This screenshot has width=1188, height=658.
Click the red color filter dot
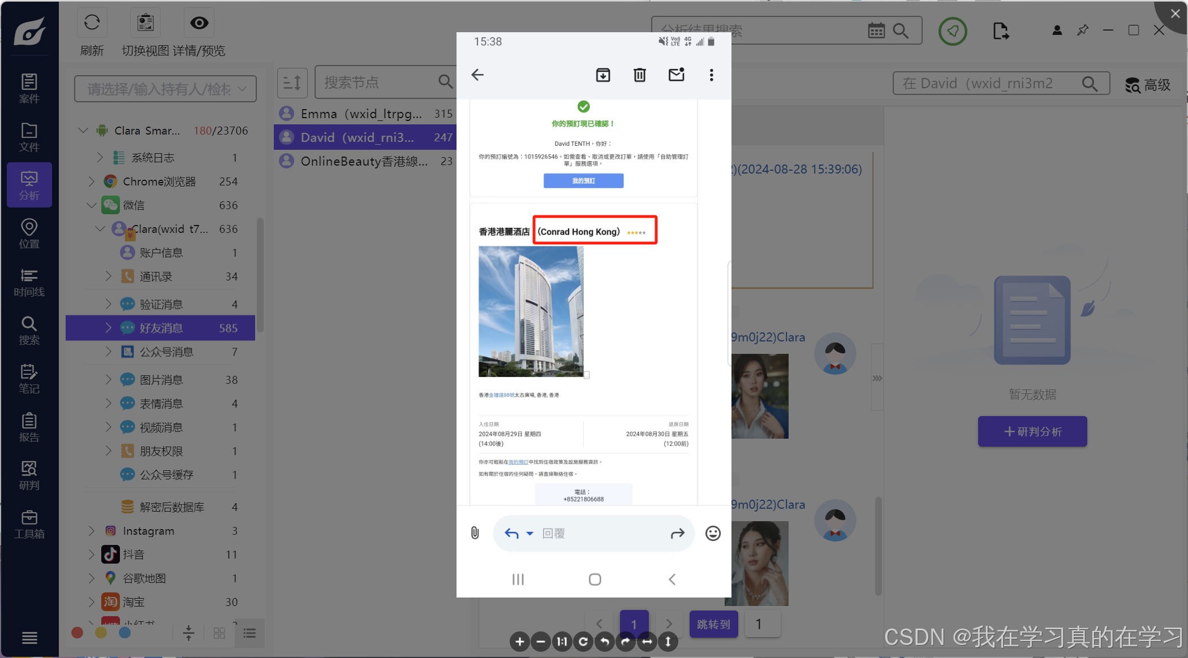click(78, 633)
